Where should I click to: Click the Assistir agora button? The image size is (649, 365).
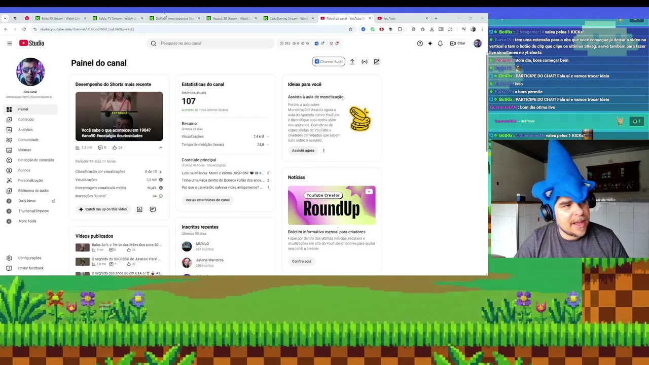303,151
